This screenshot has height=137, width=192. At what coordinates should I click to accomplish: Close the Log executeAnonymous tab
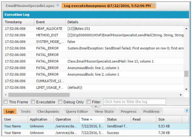[154, 5]
